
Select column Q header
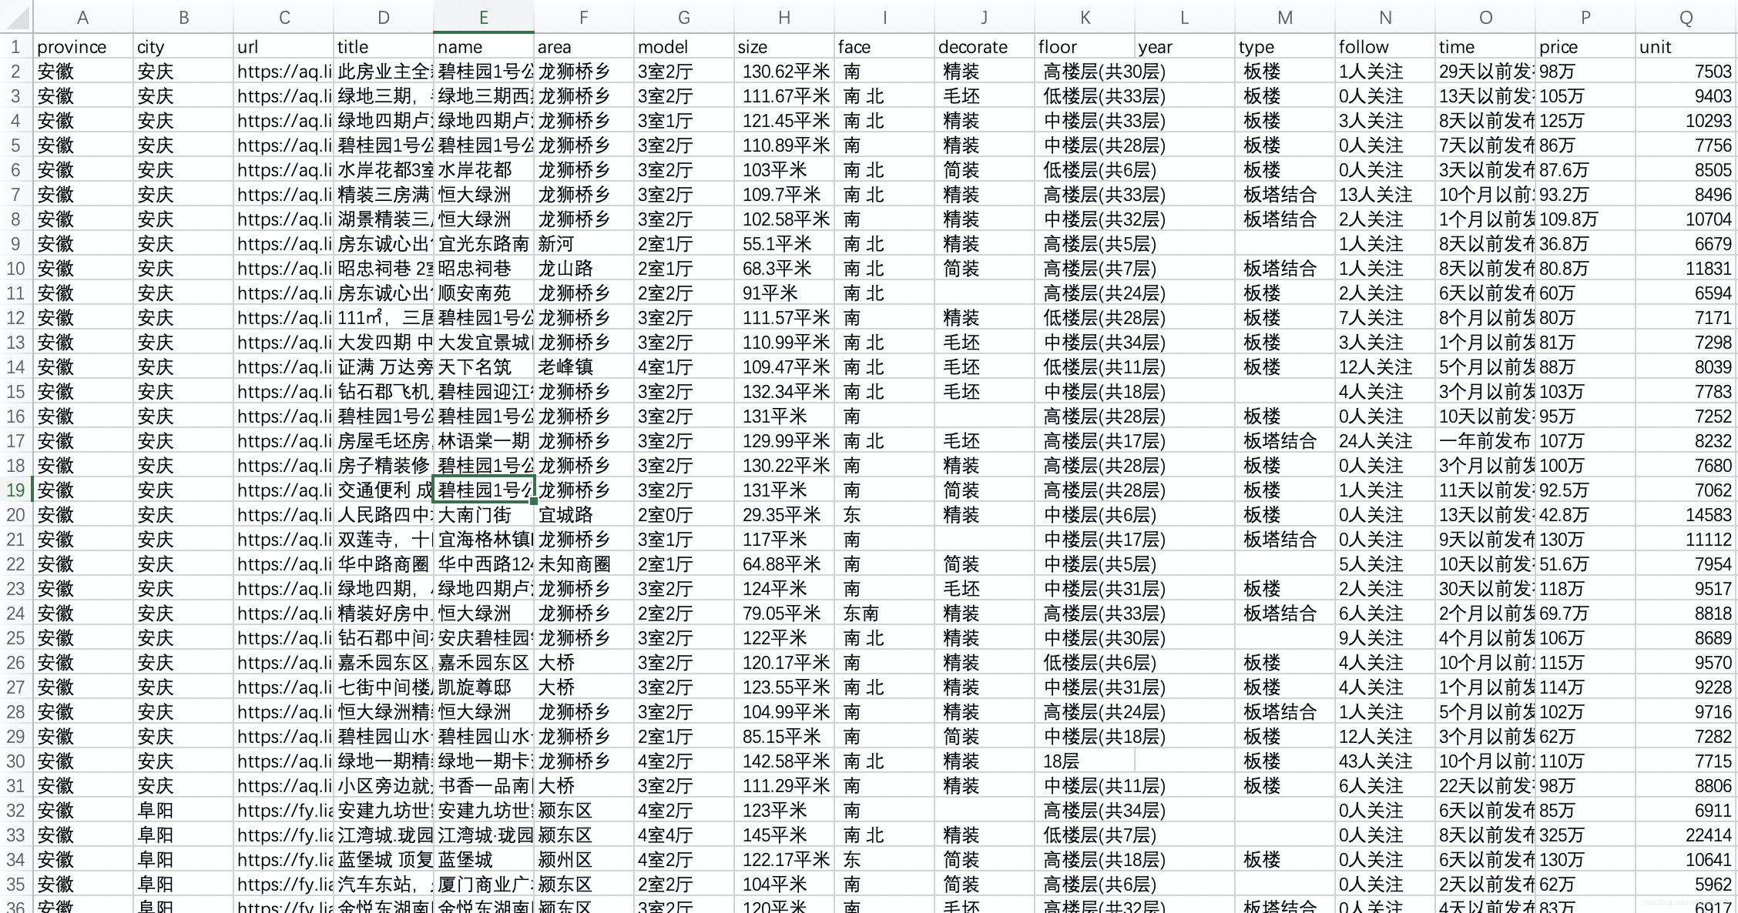tap(1686, 17)
